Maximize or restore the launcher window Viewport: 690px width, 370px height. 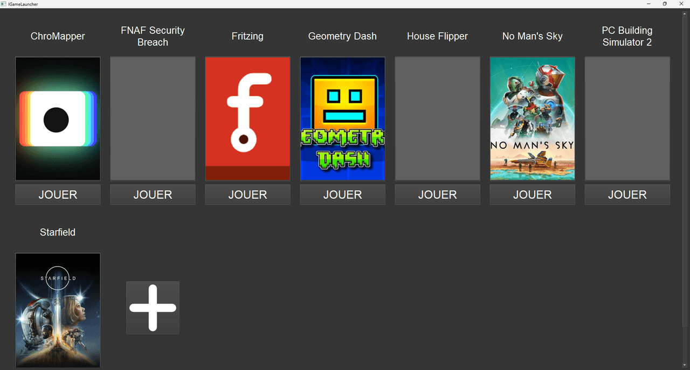pyautogui.click(x=665, y=4)
